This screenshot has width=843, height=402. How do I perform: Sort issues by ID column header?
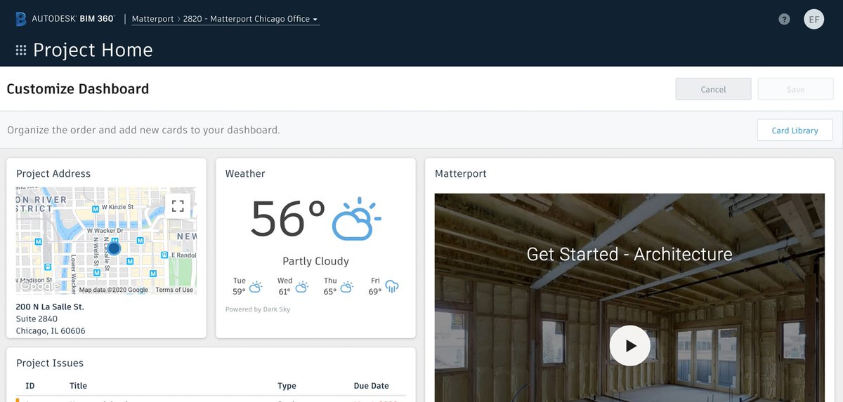click(30, 386)
